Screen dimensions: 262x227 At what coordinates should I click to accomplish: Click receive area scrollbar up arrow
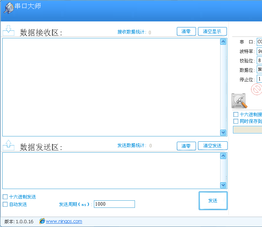(223, 42)
